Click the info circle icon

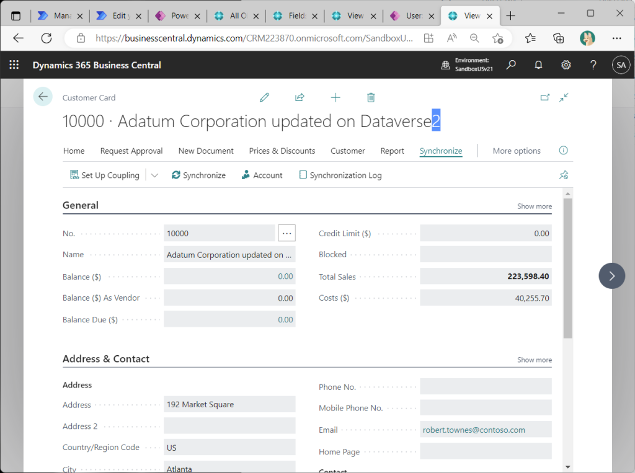click(x=563, y=151)
